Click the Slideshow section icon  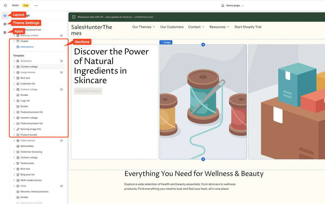click(18, 61)
